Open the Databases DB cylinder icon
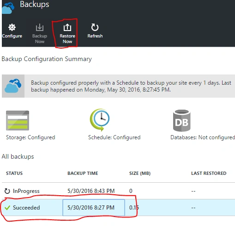235x229 pixels. tap(182, 121)
